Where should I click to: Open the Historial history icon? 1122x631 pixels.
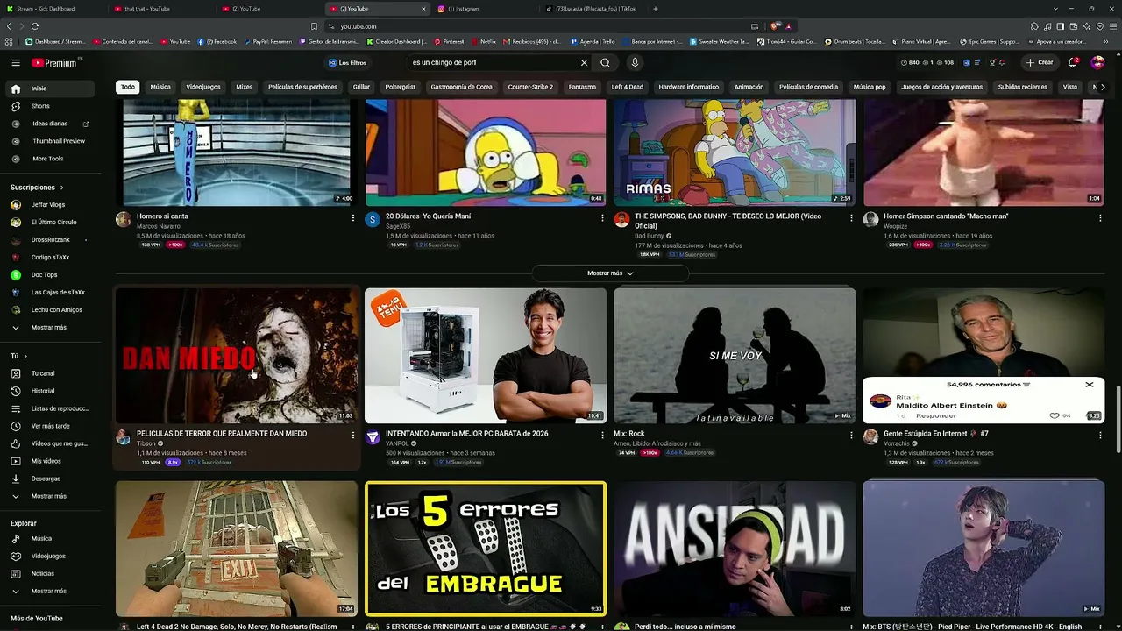pos(16,391)
